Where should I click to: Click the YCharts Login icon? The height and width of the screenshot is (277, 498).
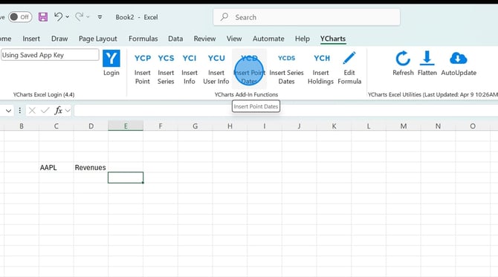click(x=111, y=59)
